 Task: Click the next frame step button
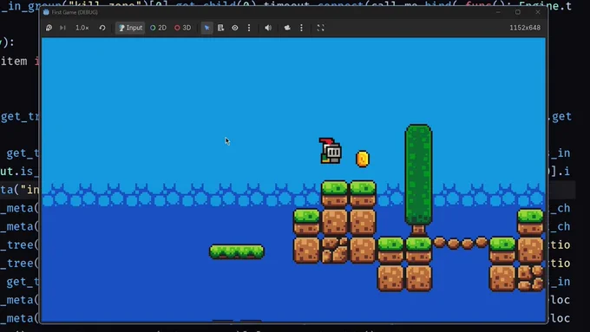62,28
